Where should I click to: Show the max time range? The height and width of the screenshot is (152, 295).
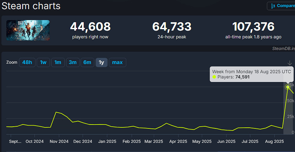click(x=117, y=63)
